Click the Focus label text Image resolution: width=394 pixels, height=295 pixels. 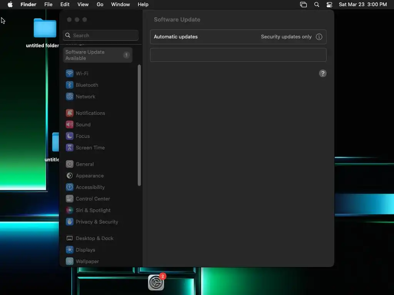tap(83, 136)
